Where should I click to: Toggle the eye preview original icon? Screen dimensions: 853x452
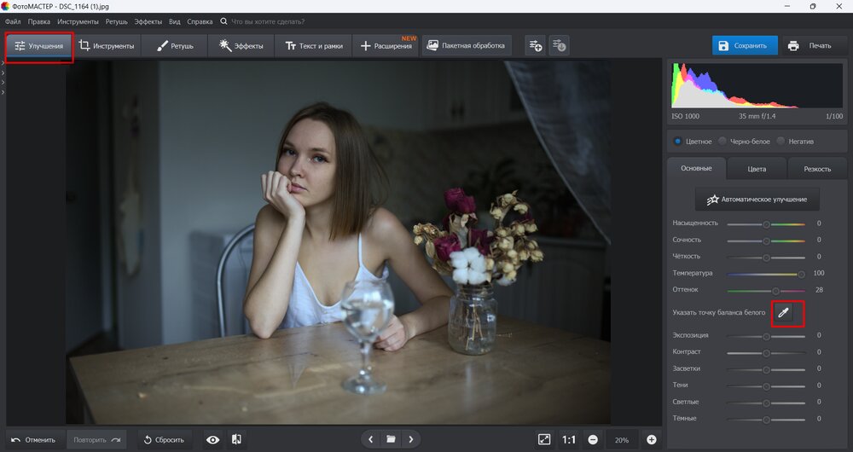tap(212, 439)
